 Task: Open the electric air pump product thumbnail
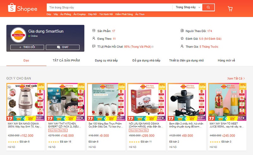(x=187, y=102)
